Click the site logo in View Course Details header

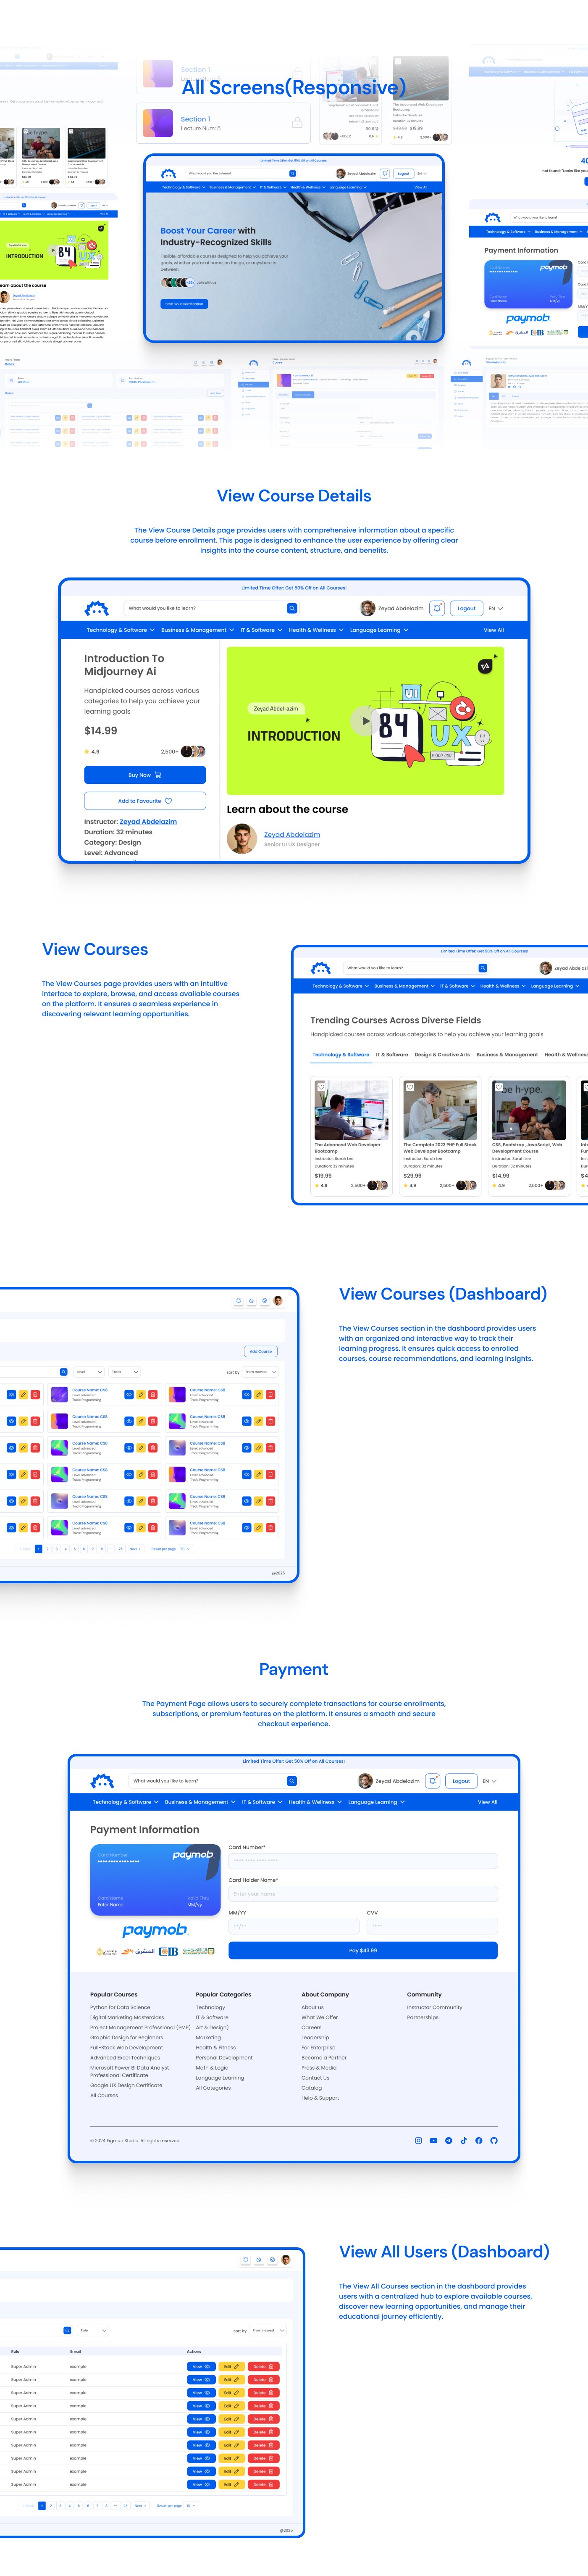(96, 608)
